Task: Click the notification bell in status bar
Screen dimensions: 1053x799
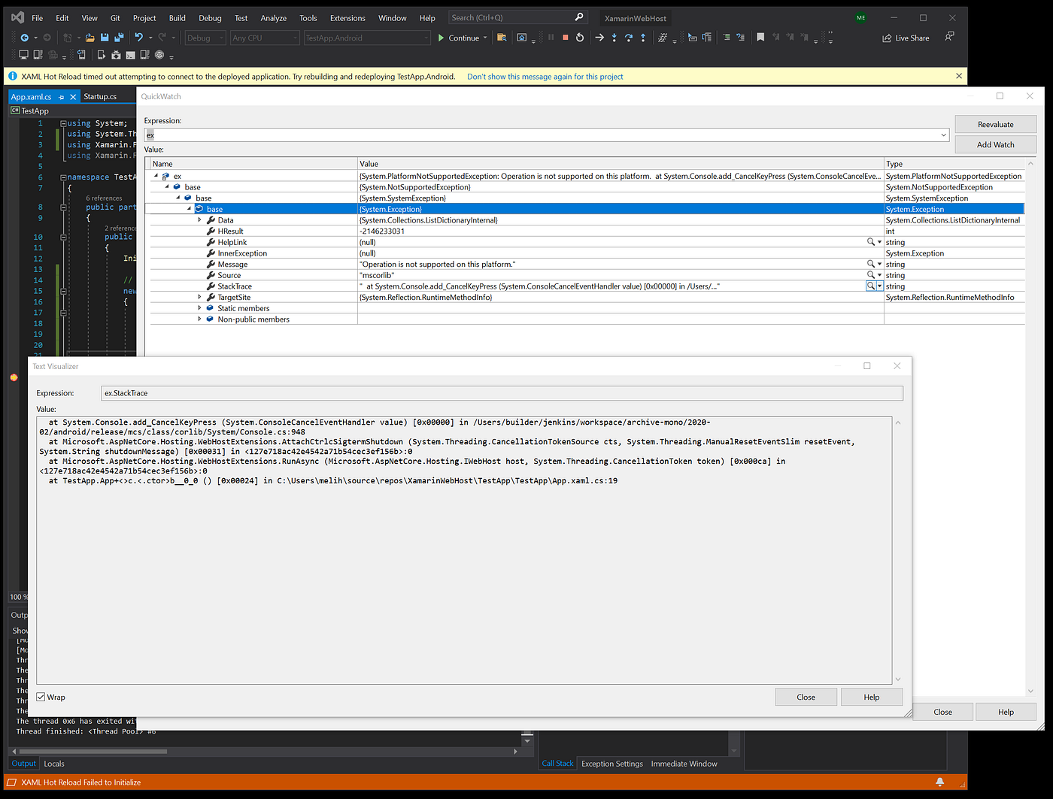Action: 939,782
